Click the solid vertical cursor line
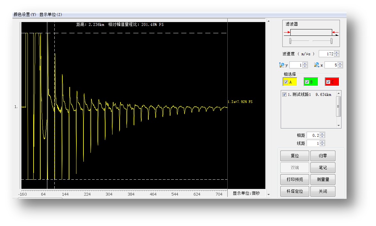 click(47, 105)
